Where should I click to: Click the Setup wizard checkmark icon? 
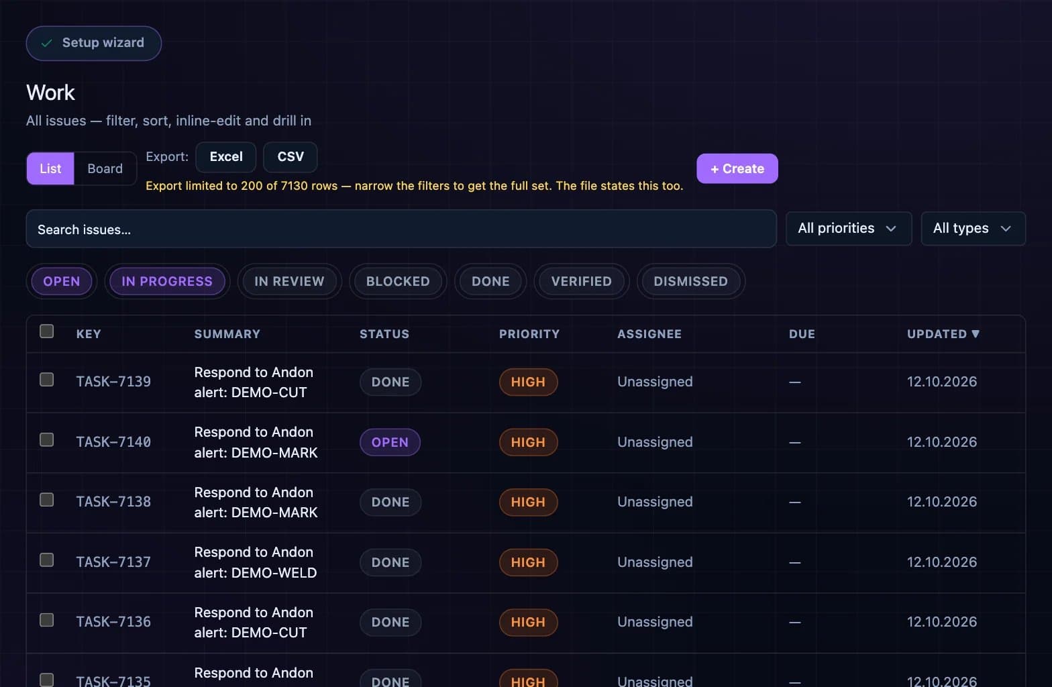(46, 43)
